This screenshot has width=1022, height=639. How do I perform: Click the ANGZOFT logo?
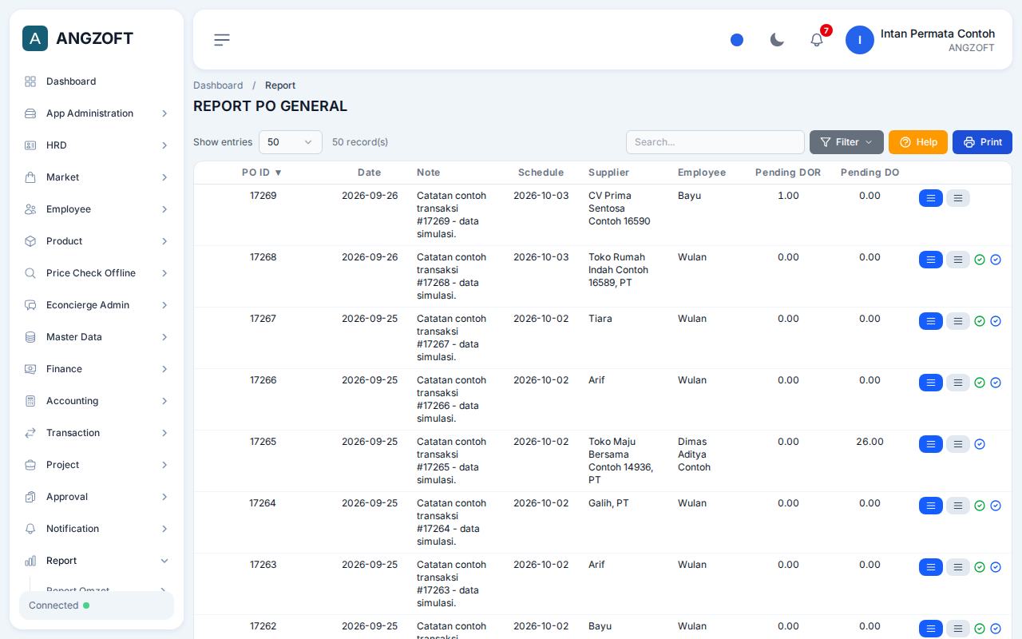[78, 38]
